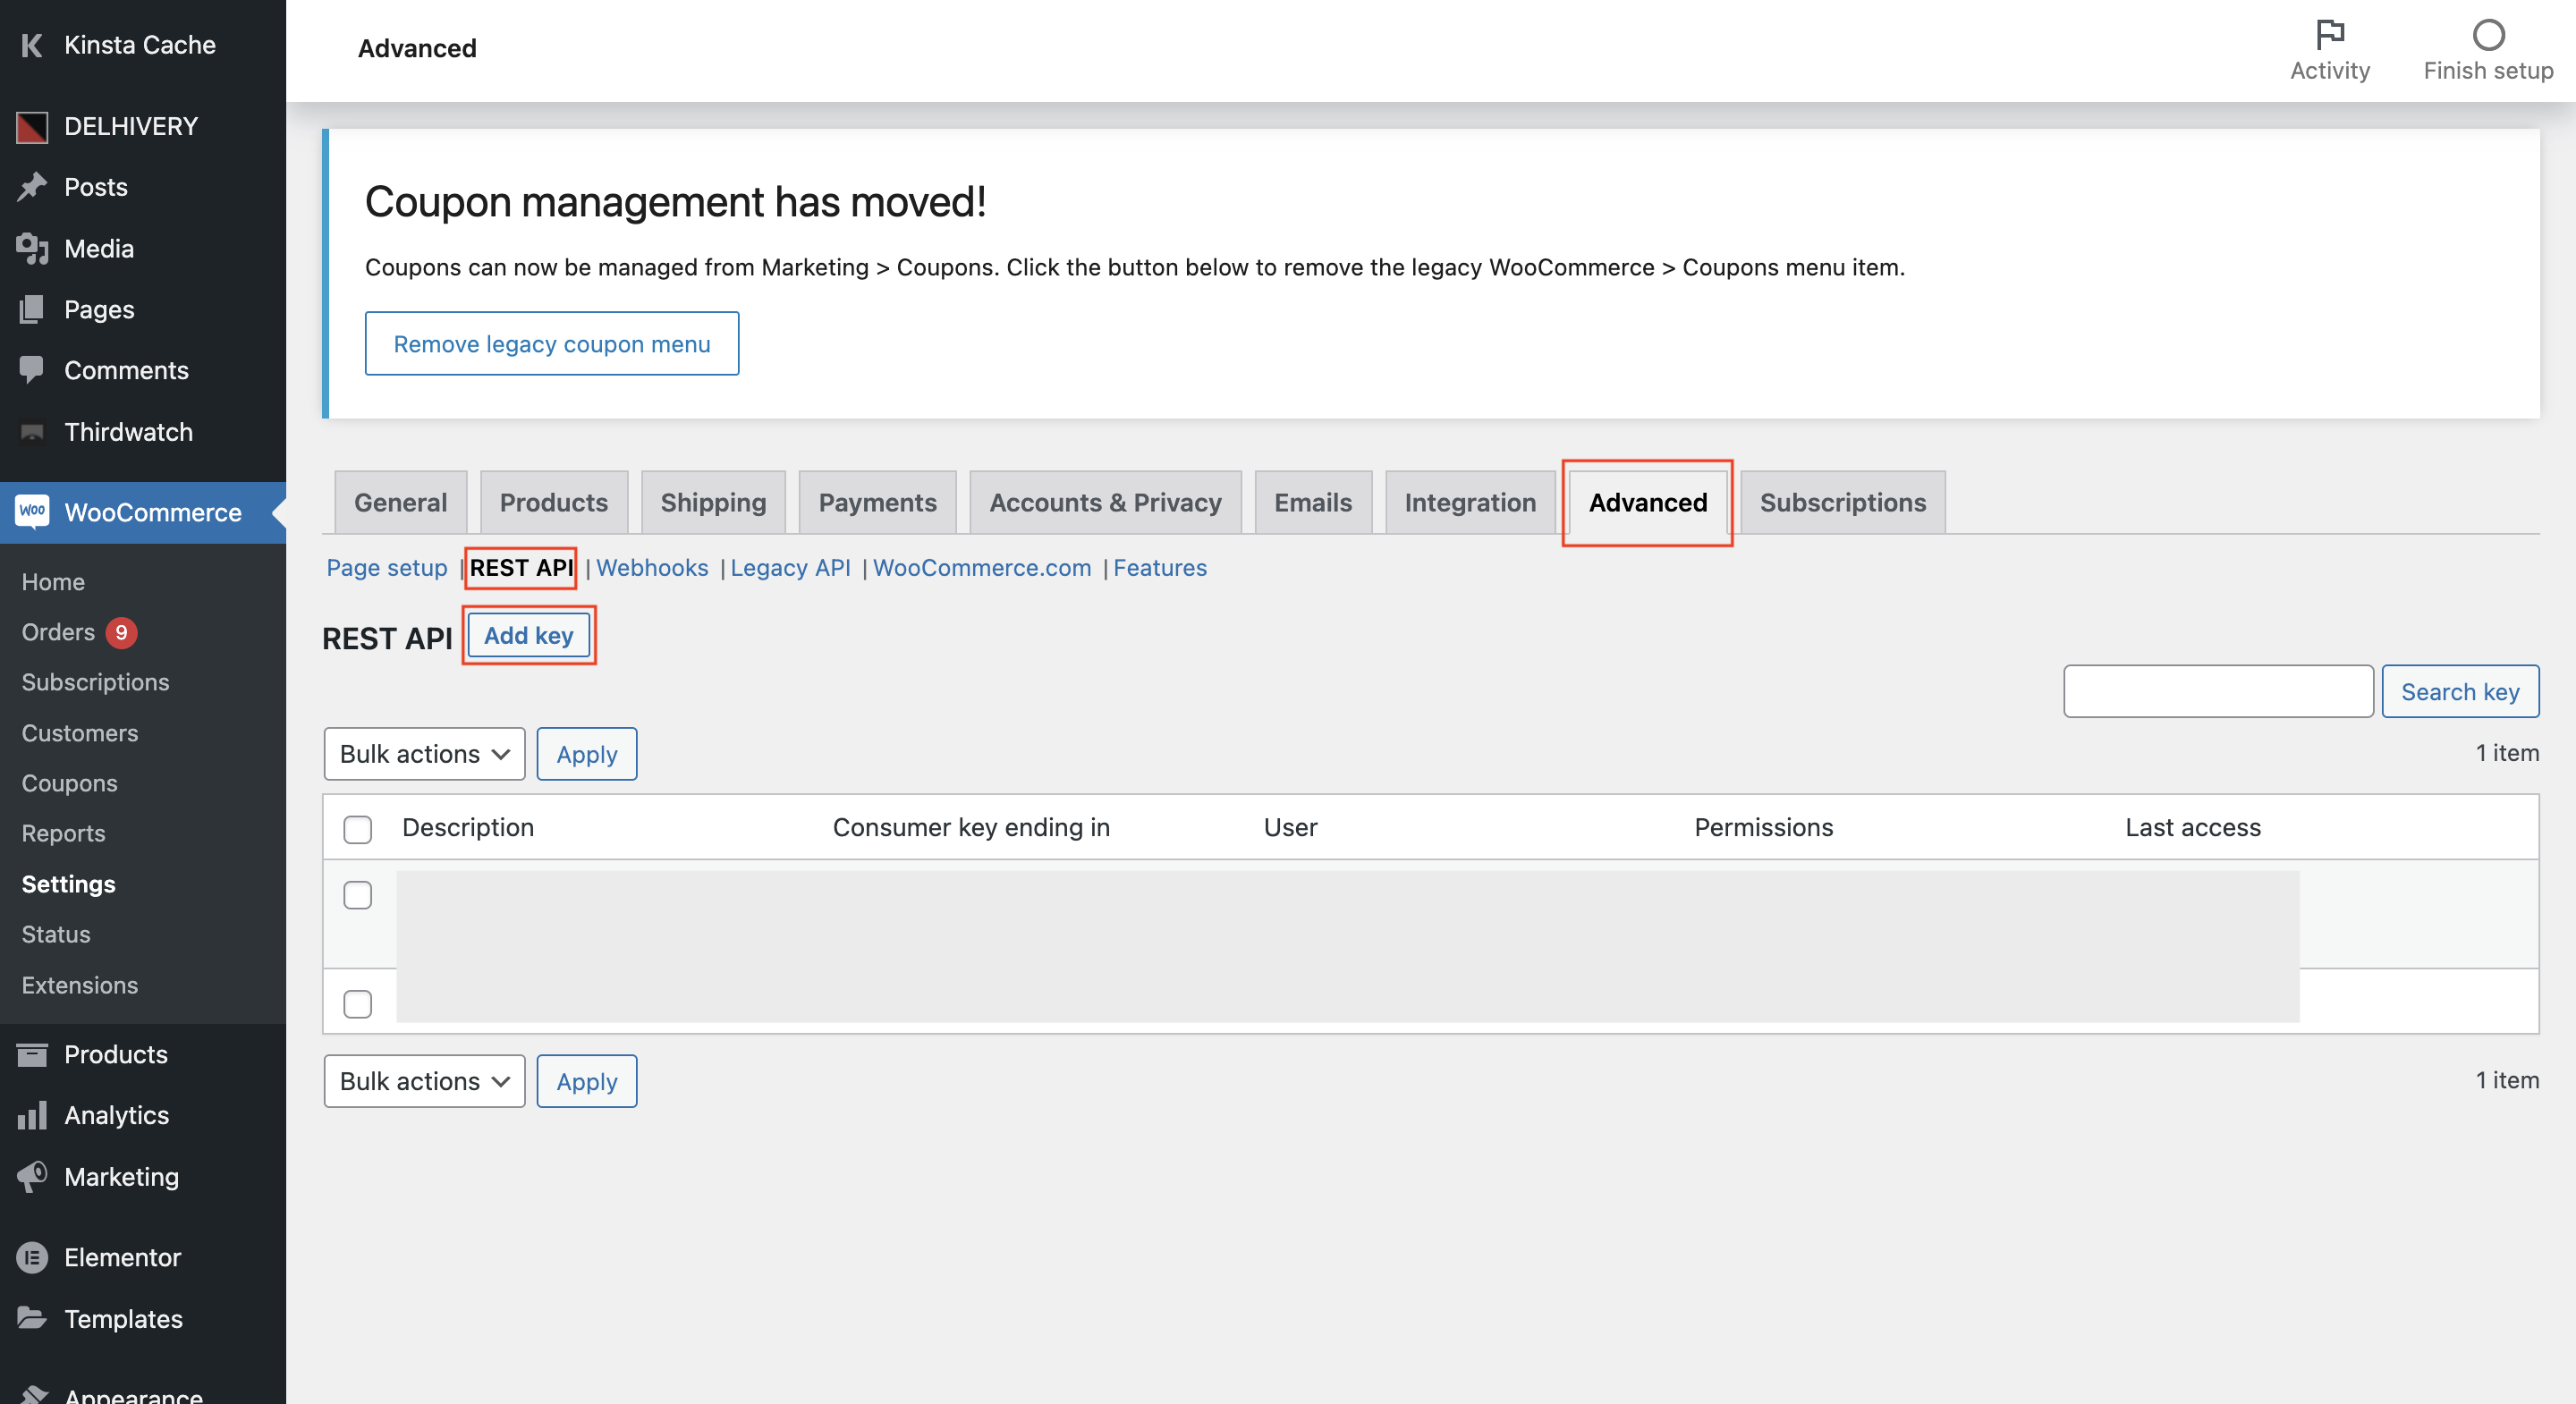This screenshot has width=2576, height=1404.
Task: Open WooCommerce Home in the sidebar
Action: coord(53,581)
